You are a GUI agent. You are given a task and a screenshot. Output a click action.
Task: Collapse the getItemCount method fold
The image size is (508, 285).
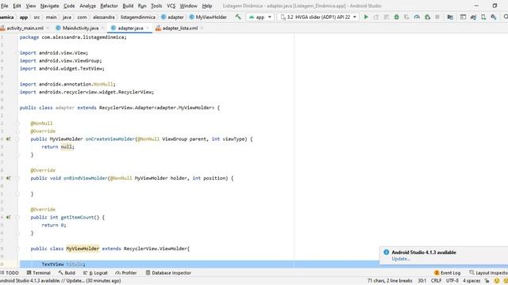17,218
